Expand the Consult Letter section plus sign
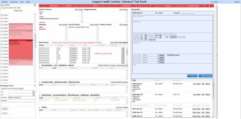This screenshot has width=241, height=119. click(x=40, y=82)
